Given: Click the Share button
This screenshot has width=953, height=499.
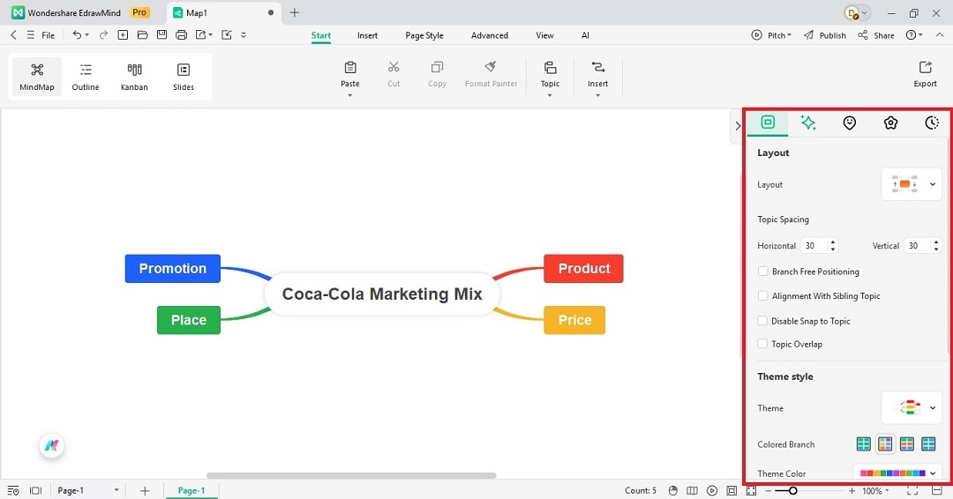Looking at the screenshot, I should 876,35.
